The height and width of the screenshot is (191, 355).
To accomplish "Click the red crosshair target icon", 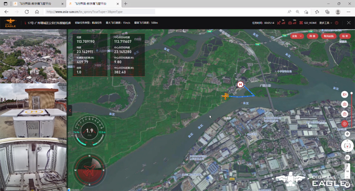I will (344, 123).
